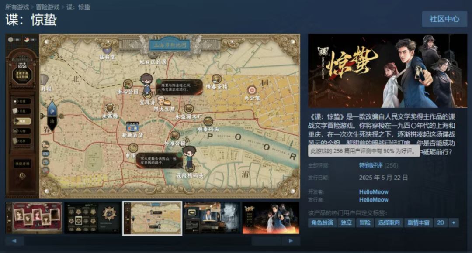Click the 虹口区民居 location on the map
Image resolution: width=472 pixels, height=253 pixels.
pyautogui.click(x=153, y=62)
